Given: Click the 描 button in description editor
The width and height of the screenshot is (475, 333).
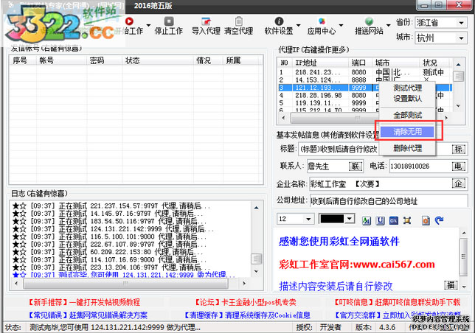Looking at the screenshot, I should (451, 285).
